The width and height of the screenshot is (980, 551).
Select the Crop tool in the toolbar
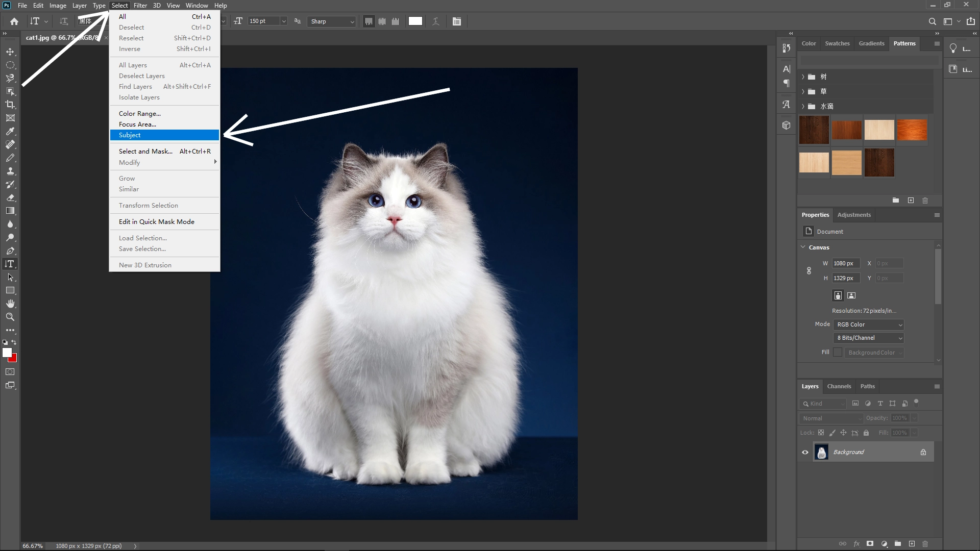[x=10, y=105]
